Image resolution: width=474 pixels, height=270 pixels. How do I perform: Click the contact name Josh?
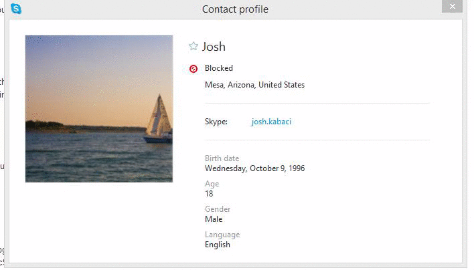(214, 47)
